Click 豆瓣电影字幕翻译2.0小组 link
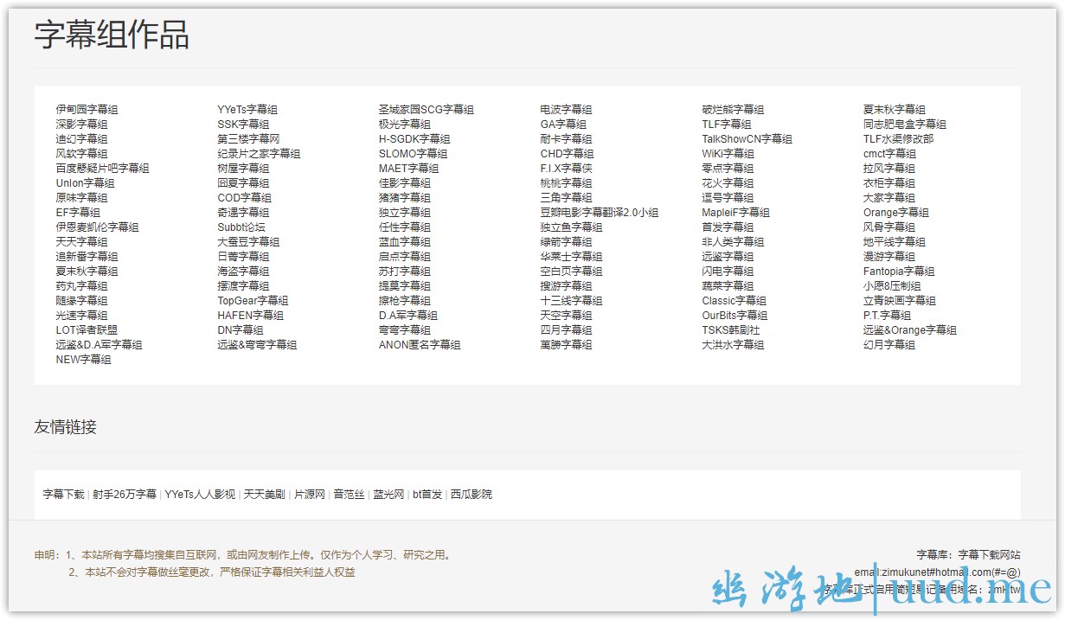The image size is (1065, 620). [x=599, y=213]
